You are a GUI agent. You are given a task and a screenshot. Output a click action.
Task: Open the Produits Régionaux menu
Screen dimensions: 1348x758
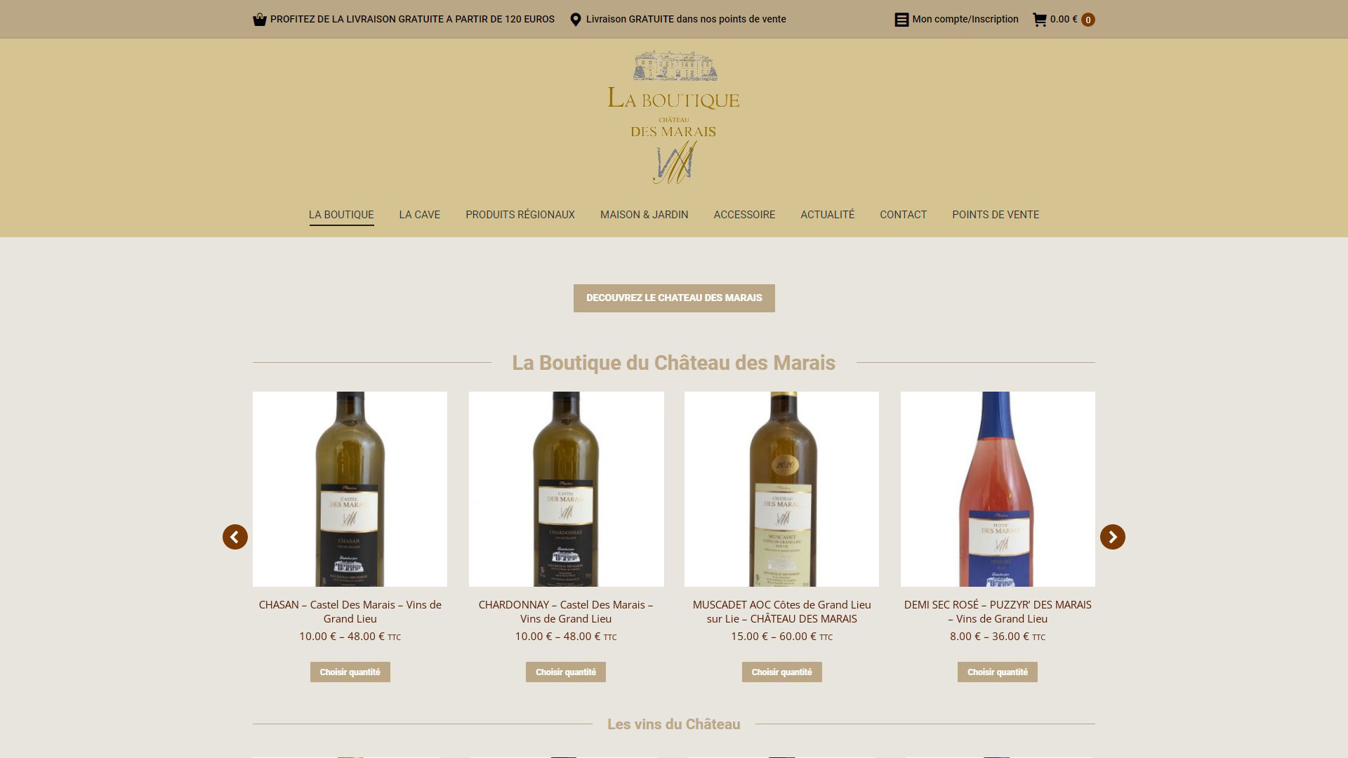coord(520,215)
